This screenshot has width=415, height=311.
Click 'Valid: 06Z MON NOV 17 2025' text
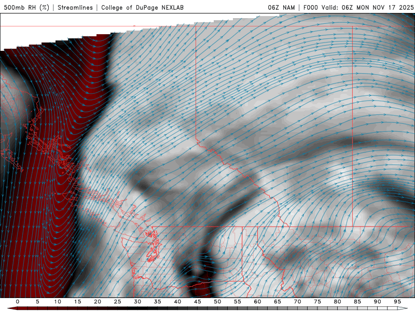click(x=367, y=7)
